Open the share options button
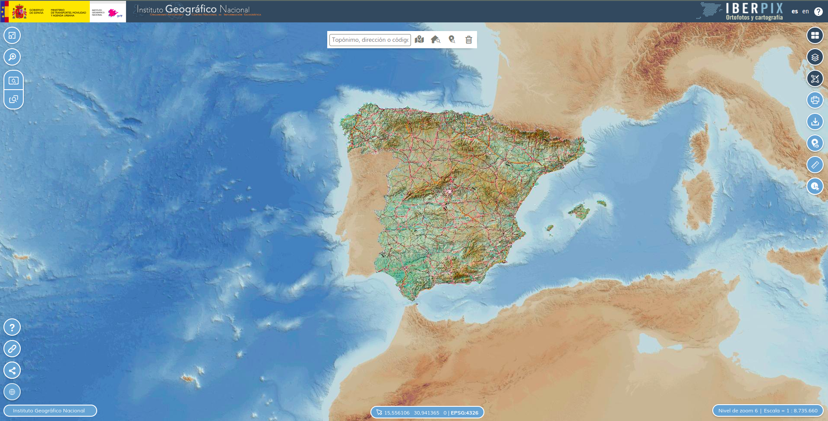The image size is (828, 421). click(x=12, y=370)
